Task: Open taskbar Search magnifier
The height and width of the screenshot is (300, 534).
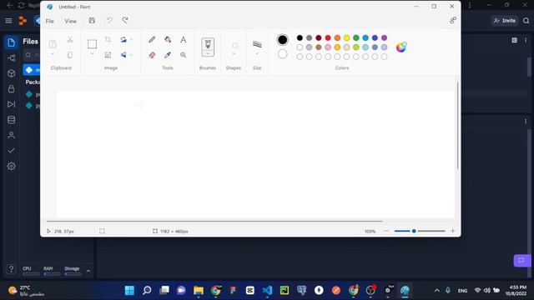Action: click(x=147, y=291)
